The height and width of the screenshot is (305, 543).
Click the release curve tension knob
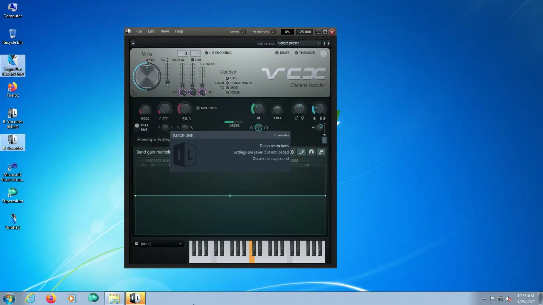click(x=185, y=127)
